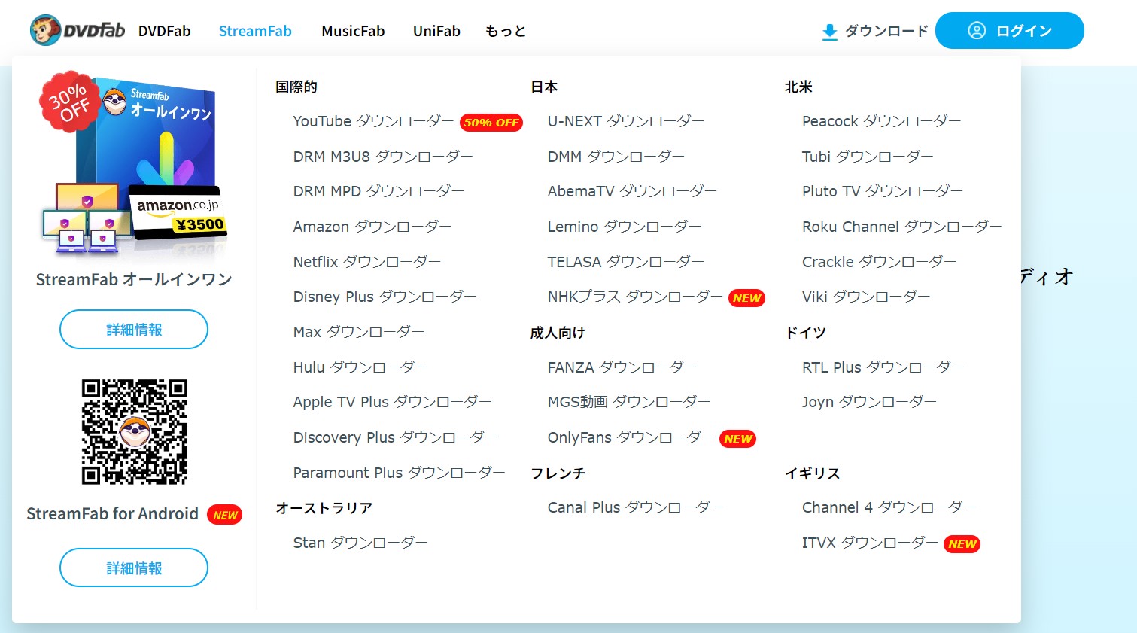Open DRM MPD ダウンローダー

tap(378, 191)
